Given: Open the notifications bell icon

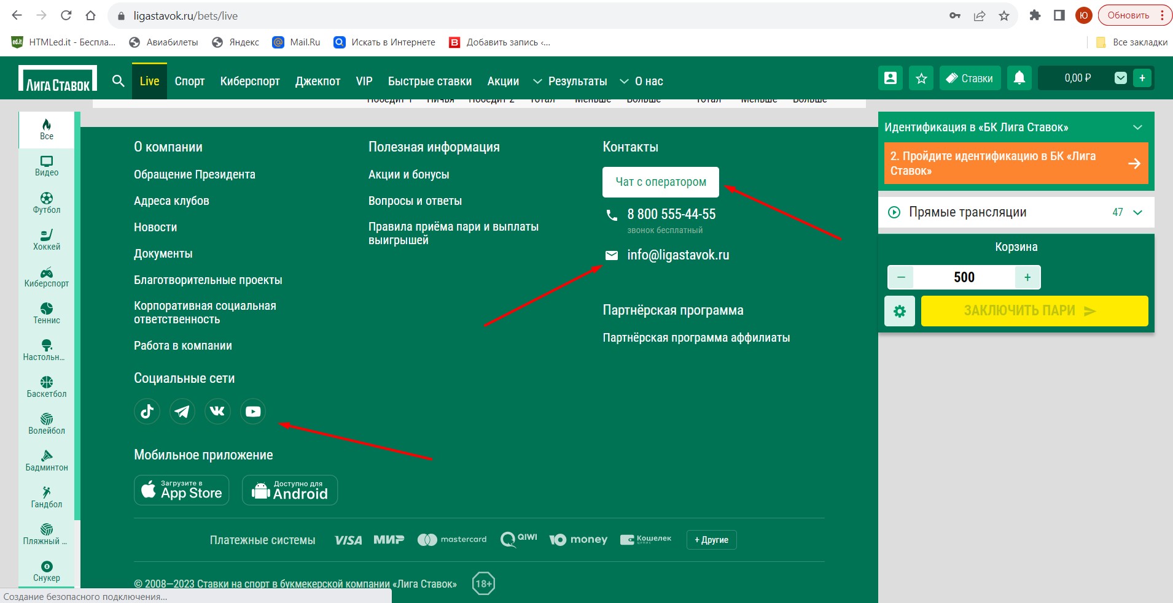Looking at the screenshot, I should [x=1019, y=78].
